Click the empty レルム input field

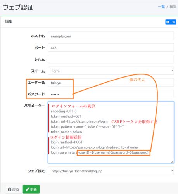pos(111,59)
